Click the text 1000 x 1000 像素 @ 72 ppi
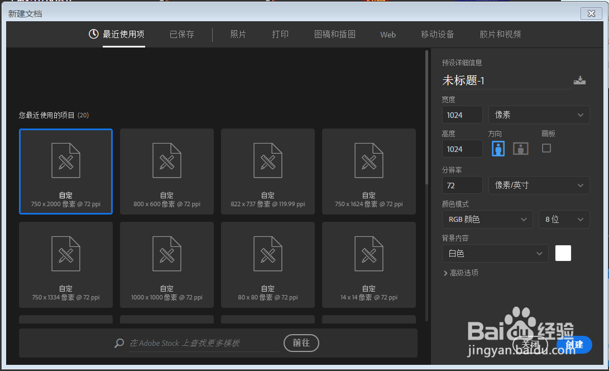609x371 pixels. [x=166, y=297]
